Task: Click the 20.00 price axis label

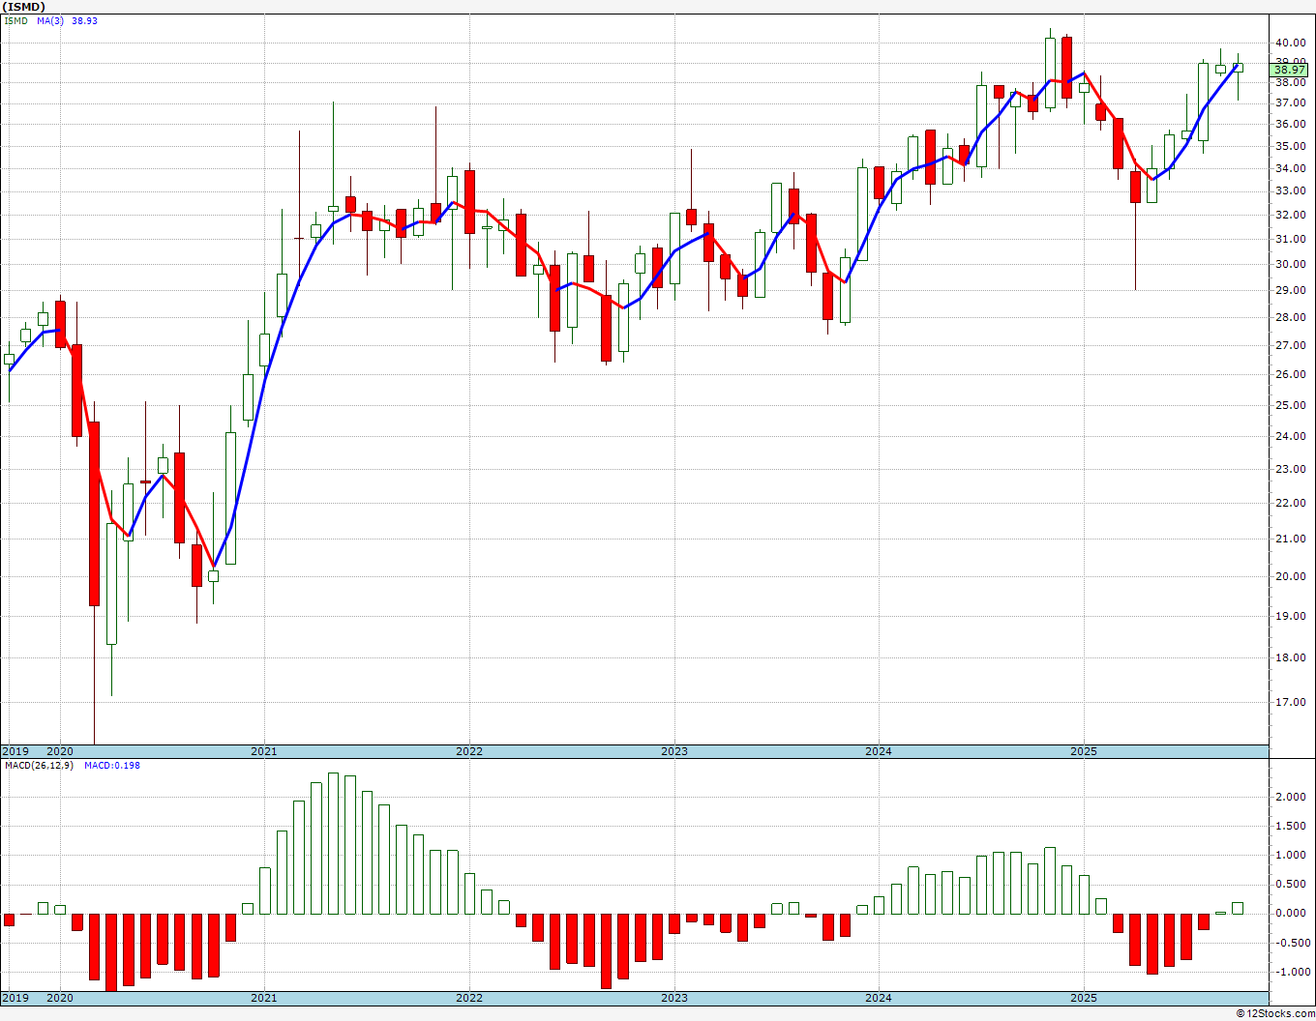Action: point(1290,576)
